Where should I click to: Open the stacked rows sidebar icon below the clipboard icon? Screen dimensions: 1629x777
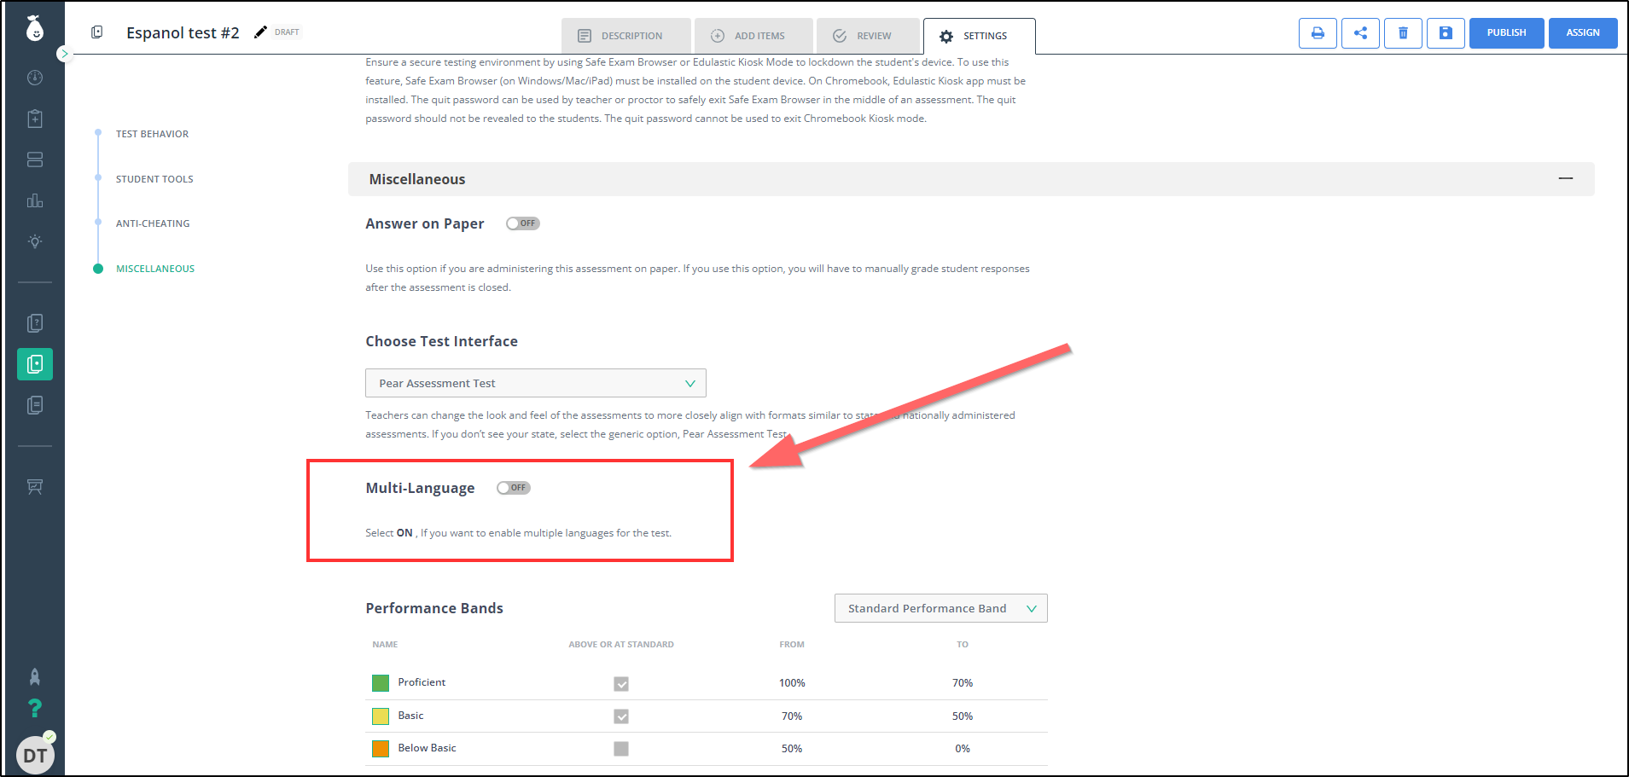click(35, 159)
